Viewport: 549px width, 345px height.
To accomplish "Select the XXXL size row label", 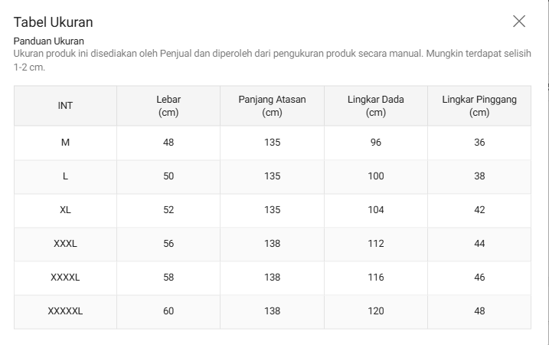I will pyautogui.click(x=65, y=243).
